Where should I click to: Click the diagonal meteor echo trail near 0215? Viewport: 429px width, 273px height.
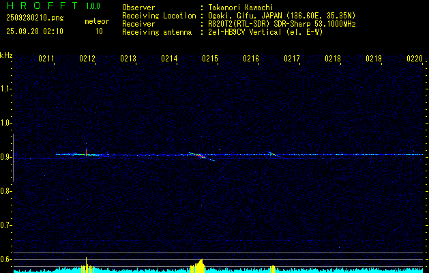(202, 156)
